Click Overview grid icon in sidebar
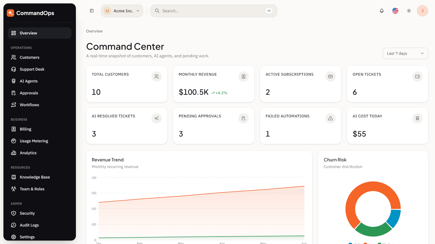This screenshot has width=435, height=244. (x=14, y=33)
